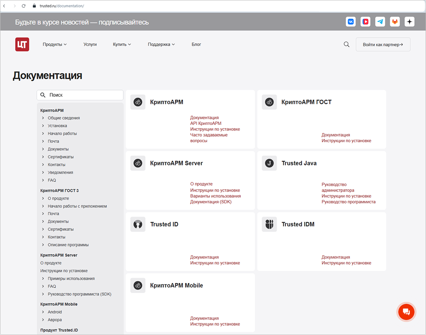This screenshot has height=335, width=426.
Task: Go to the Блог menu item
Action: pyautogui.click(x=196, y=45)
